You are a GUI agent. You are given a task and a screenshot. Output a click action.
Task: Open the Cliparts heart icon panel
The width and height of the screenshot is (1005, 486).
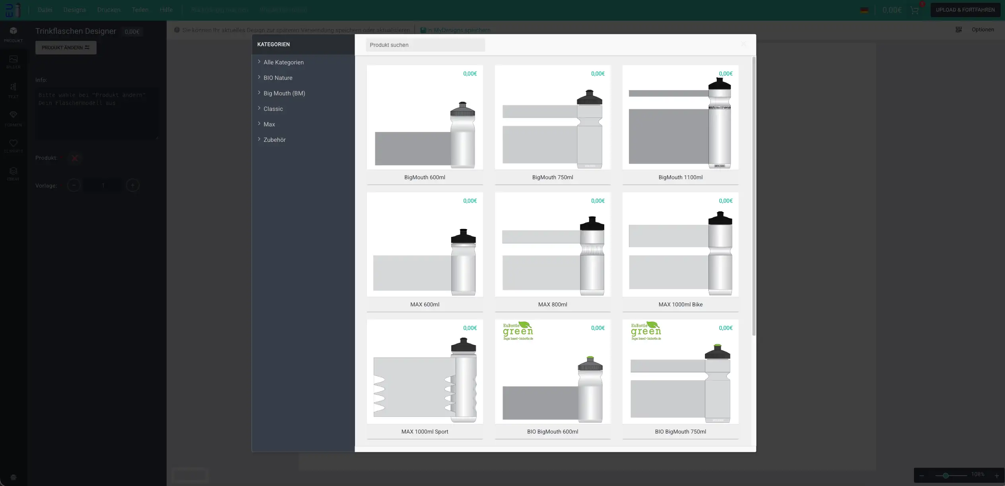click(x=13, y=146)
